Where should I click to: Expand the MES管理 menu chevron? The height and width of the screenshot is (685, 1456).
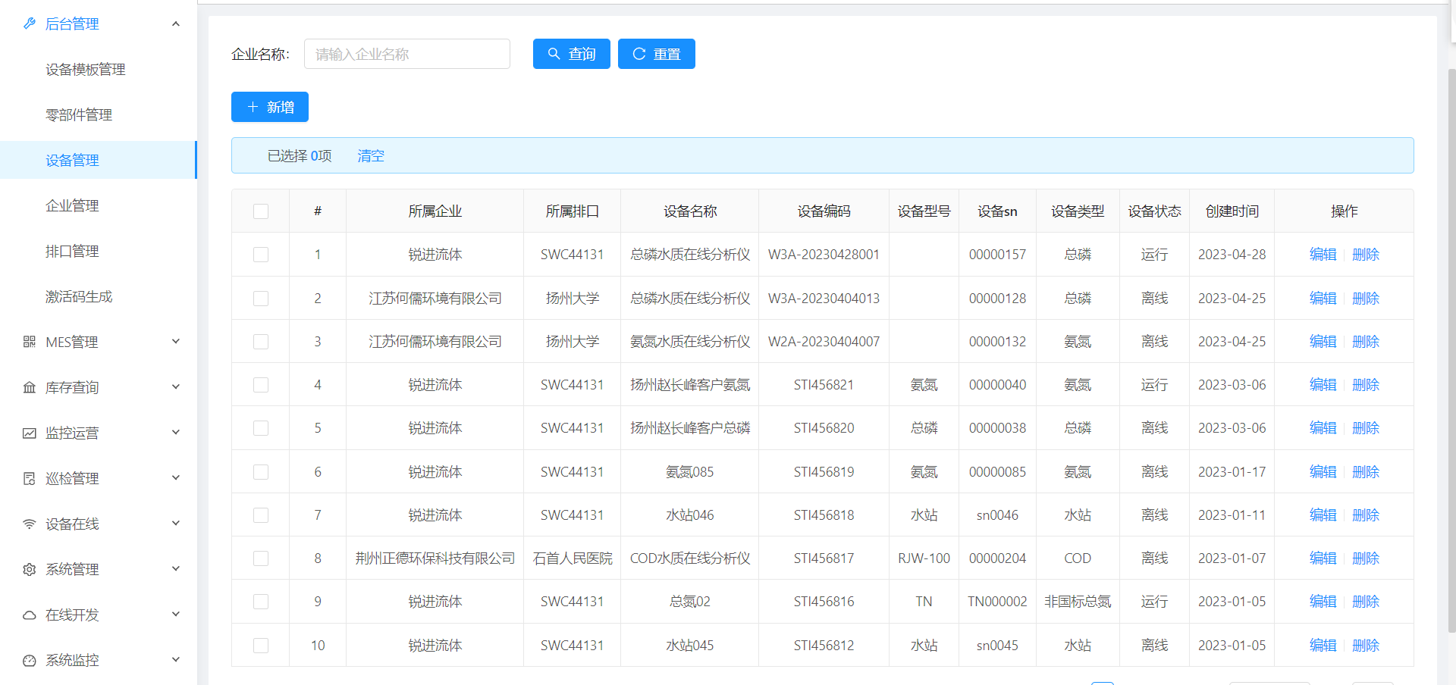tap(176, 342)
